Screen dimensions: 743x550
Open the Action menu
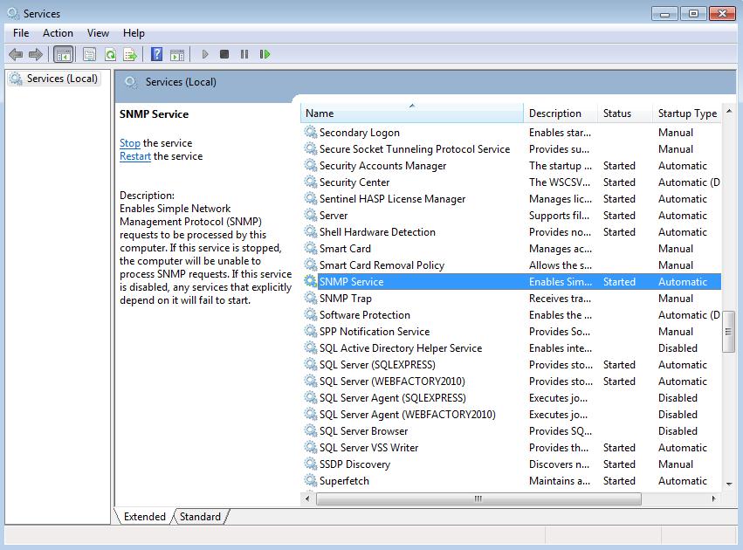[x=58, y=33]
